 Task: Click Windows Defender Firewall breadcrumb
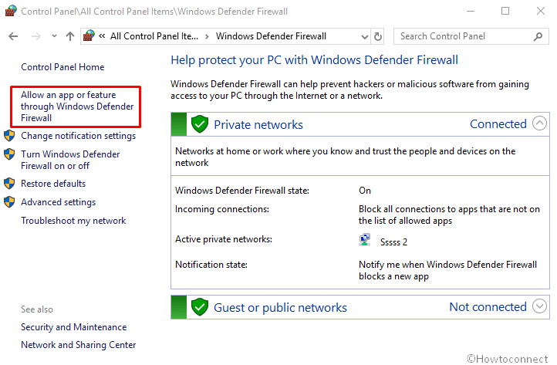point(271,36)
